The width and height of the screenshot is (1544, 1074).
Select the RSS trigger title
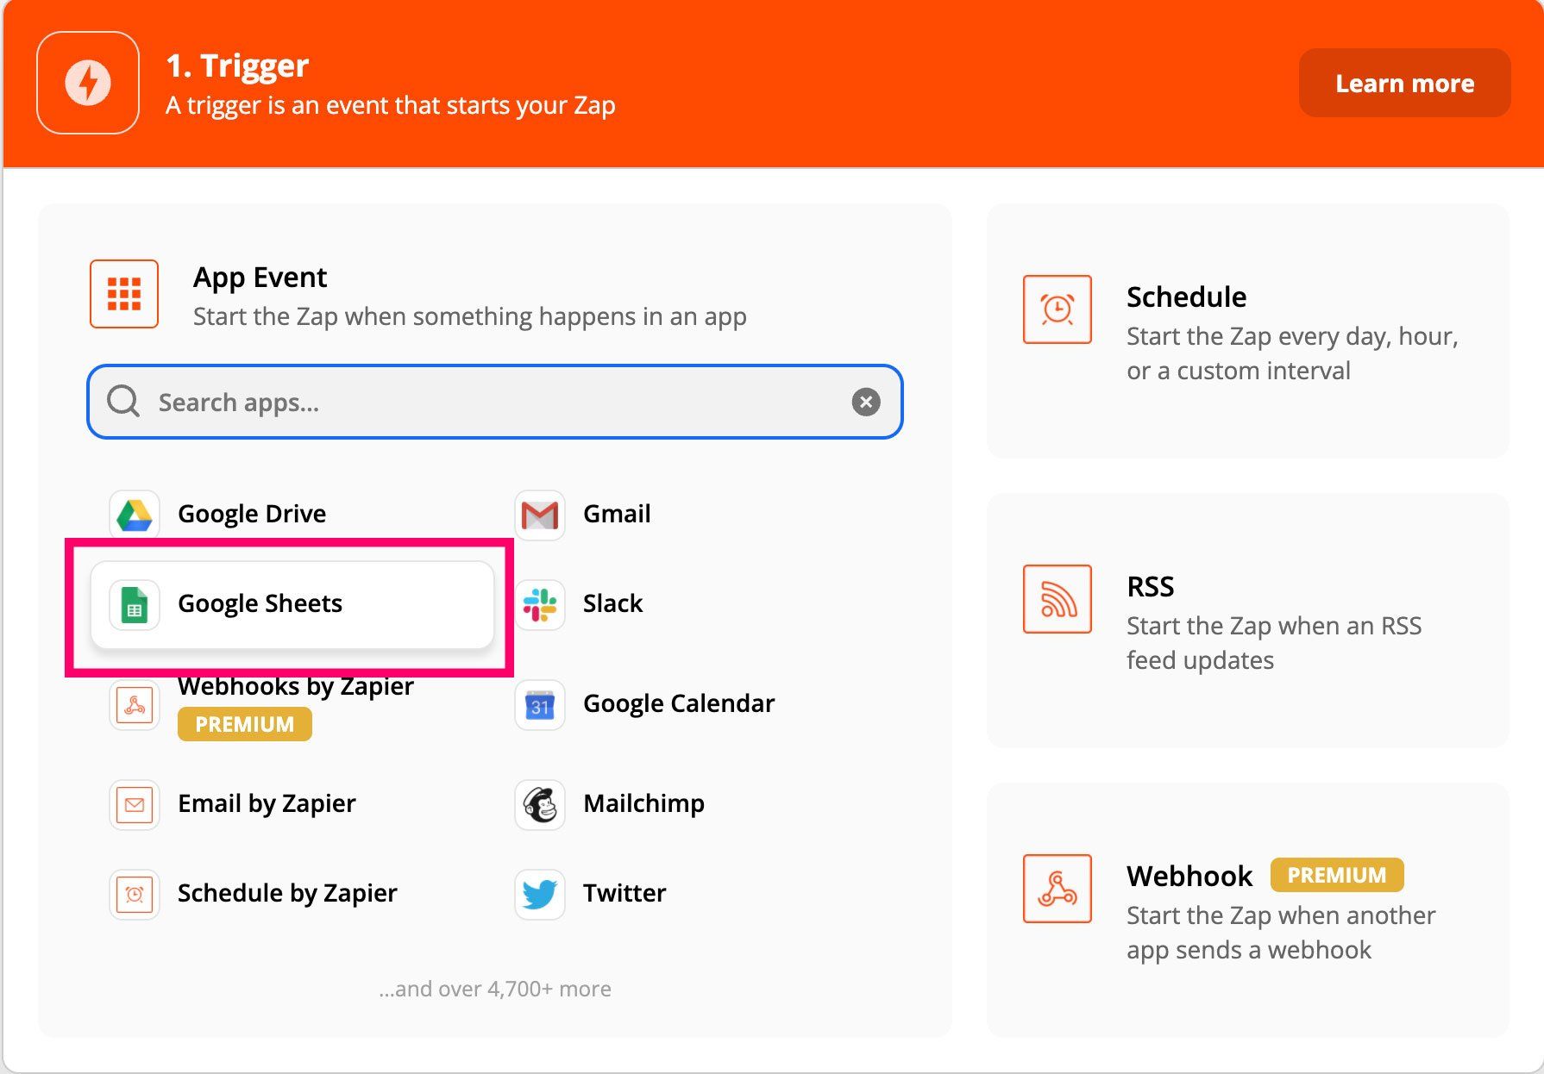(x=1150, y=586)
